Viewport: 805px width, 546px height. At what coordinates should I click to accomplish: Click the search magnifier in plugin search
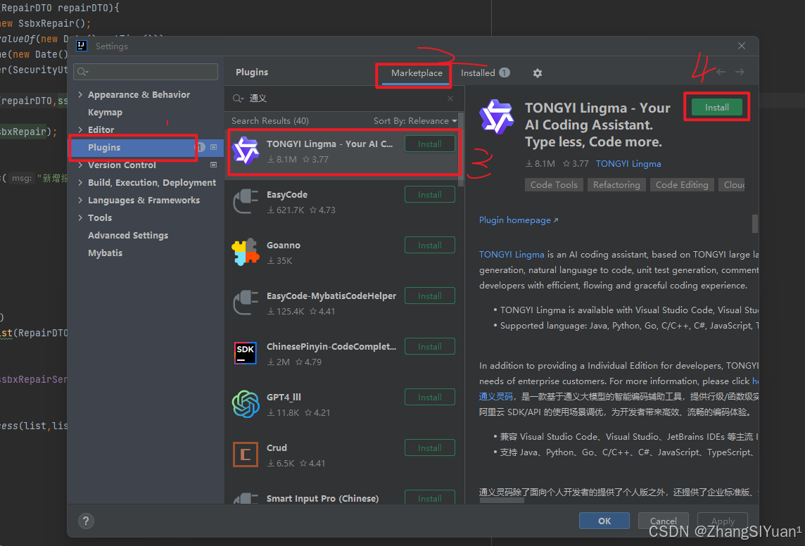pyautogui.click(x=238, y=98)
